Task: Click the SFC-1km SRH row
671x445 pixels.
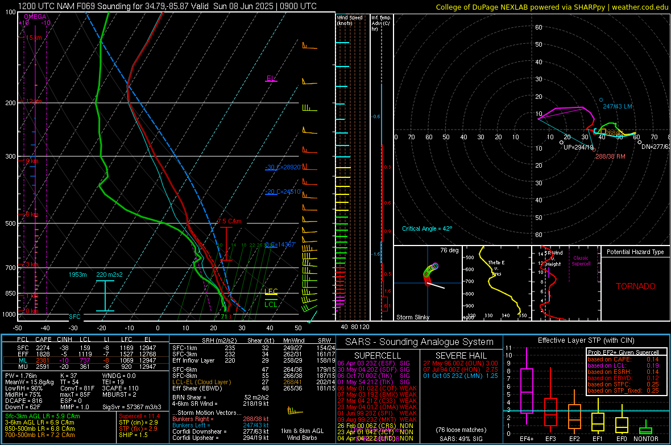Action: pyautogui.click(x=254, y=348)
